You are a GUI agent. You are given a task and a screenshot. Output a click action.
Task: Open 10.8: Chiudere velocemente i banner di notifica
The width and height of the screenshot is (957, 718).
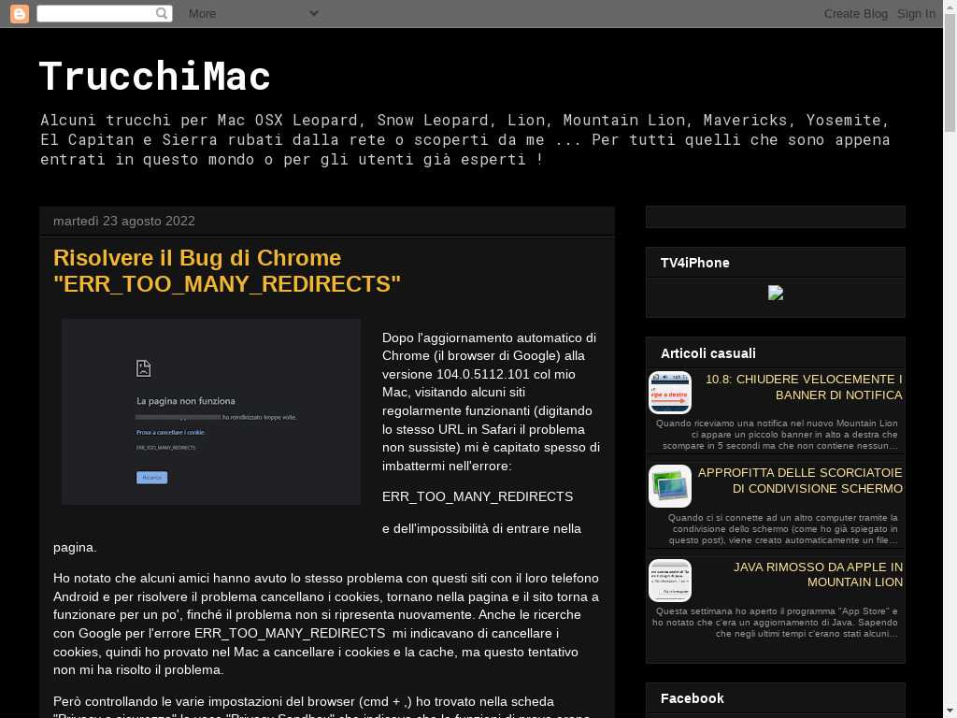[804, 387]
